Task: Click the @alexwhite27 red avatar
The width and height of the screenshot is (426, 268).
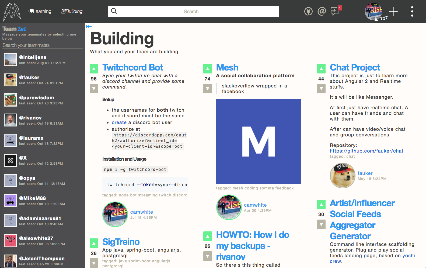Action: point(11,241)
